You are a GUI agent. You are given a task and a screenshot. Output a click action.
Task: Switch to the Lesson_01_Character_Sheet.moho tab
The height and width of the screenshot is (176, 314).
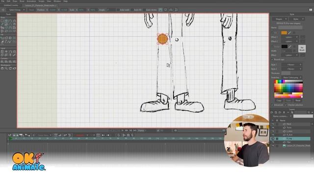(x=41, y=5)
